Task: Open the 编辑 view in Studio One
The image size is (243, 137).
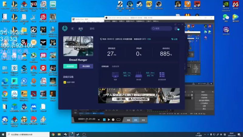Action: [128, 120]
